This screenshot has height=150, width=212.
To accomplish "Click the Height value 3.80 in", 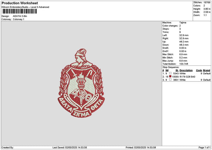I will pyautogui.click(x=207, y=9).
